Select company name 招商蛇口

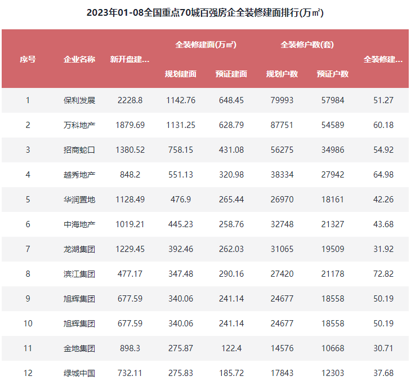point(79,150)
